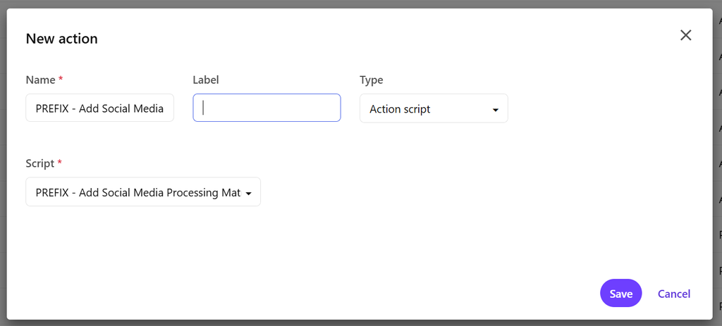Click the Name field label
Viewport: 722px width, 326px height.
[40, 80]
